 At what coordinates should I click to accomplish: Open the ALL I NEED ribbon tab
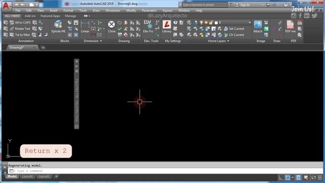[x=12, y=16]
